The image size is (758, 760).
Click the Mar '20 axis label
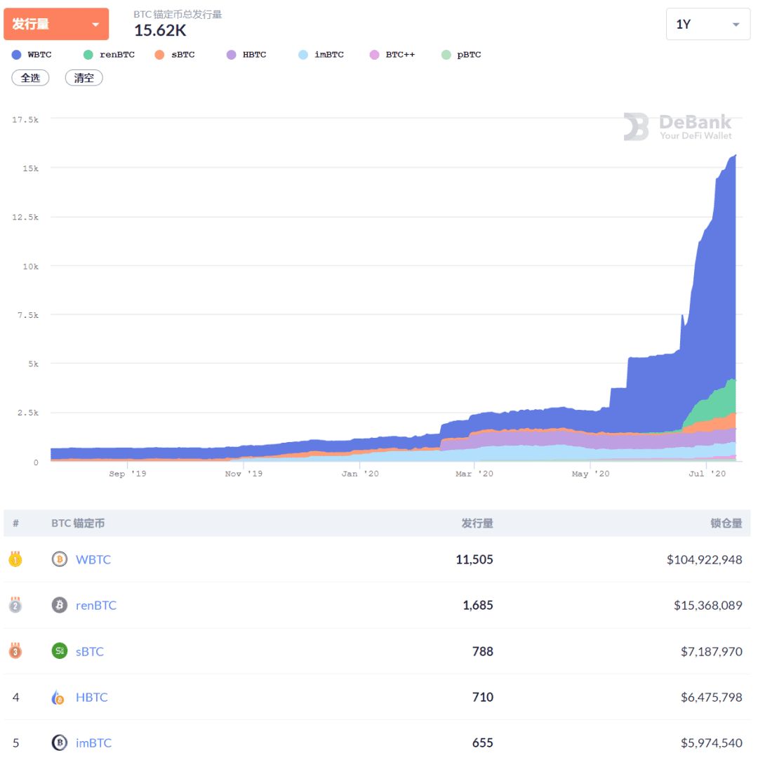[x=474, y=474]
